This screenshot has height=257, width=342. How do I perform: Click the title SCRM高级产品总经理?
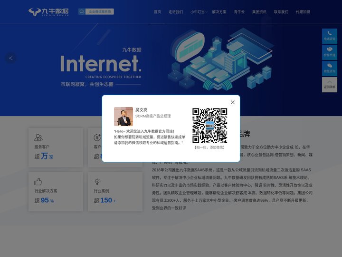tap(153, 116)
